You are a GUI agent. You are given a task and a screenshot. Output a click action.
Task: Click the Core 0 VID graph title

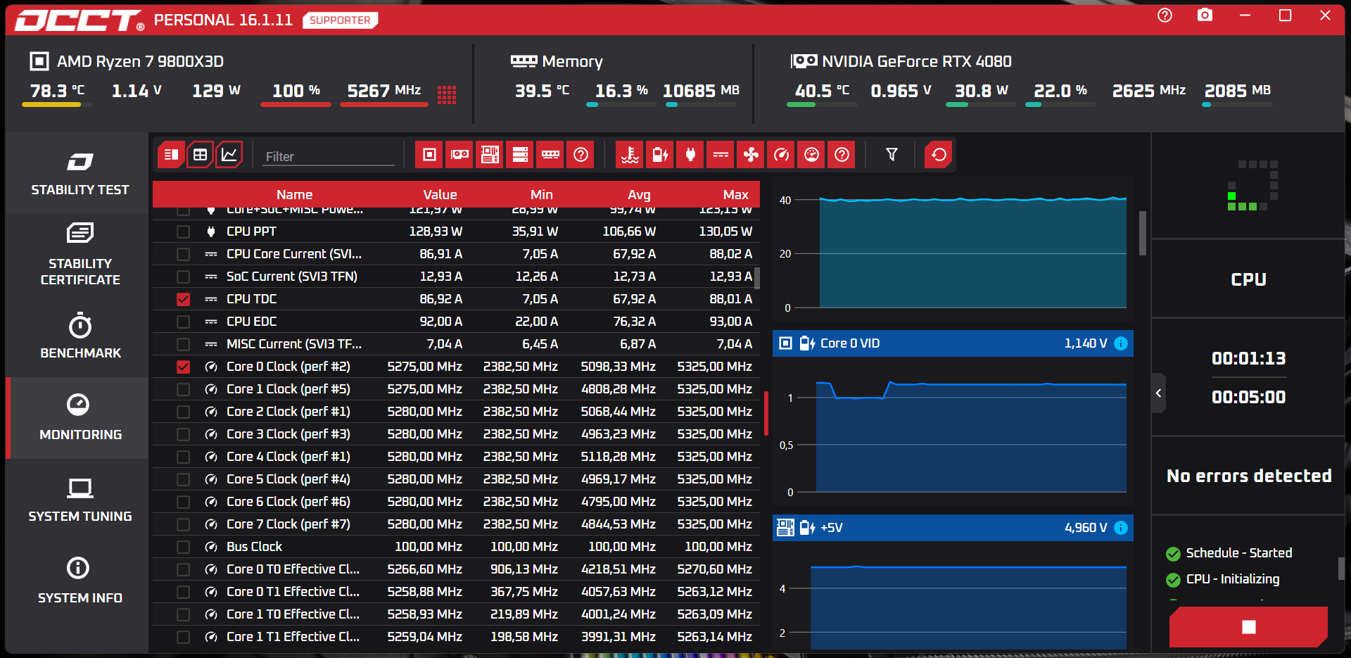850,343
